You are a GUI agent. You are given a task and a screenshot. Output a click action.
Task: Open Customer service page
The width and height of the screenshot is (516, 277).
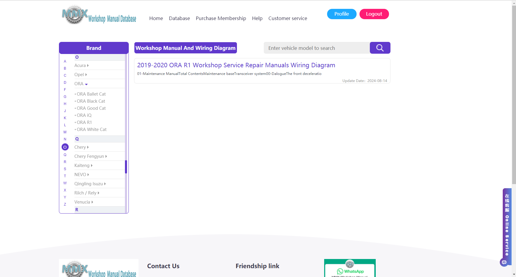coord(288,18)
